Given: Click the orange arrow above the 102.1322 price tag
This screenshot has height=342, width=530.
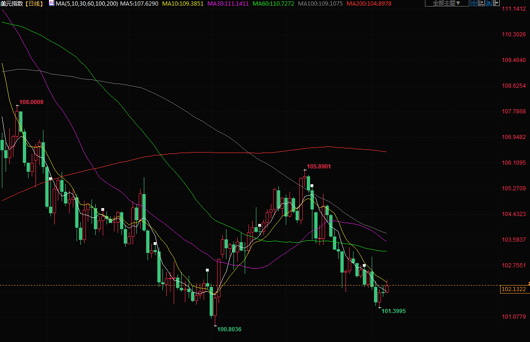Looking at the screenshot, I should [528, 282].
